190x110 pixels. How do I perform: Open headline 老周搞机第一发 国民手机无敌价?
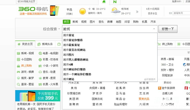(36, 104)
